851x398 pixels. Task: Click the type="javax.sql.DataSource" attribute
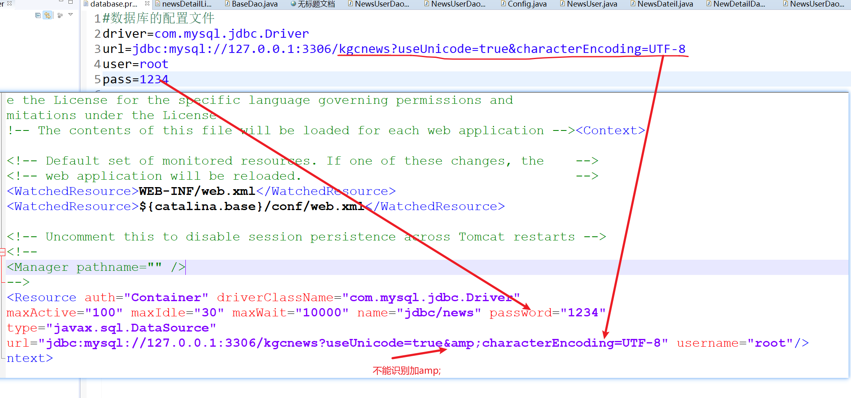(x=111, y=328)
